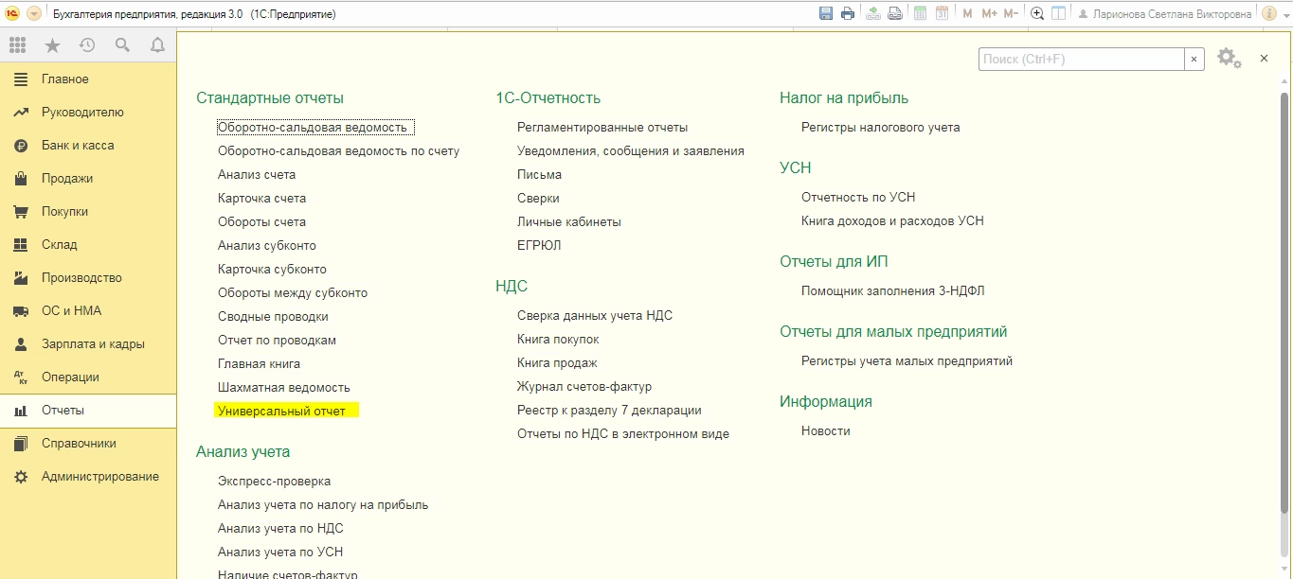Open the sections grid menu icon
The image size is (1293, 579).
17,44
